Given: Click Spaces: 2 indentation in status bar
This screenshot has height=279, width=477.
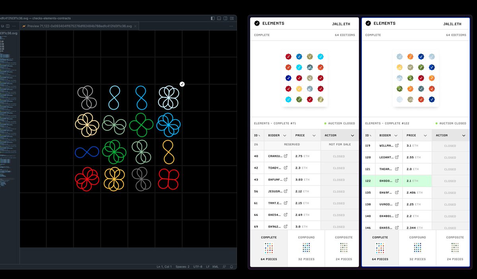Looking at the screenshot, I should tap(183, 267).
